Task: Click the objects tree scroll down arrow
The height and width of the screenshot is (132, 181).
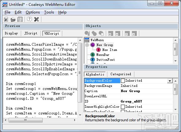Action: 175,61
